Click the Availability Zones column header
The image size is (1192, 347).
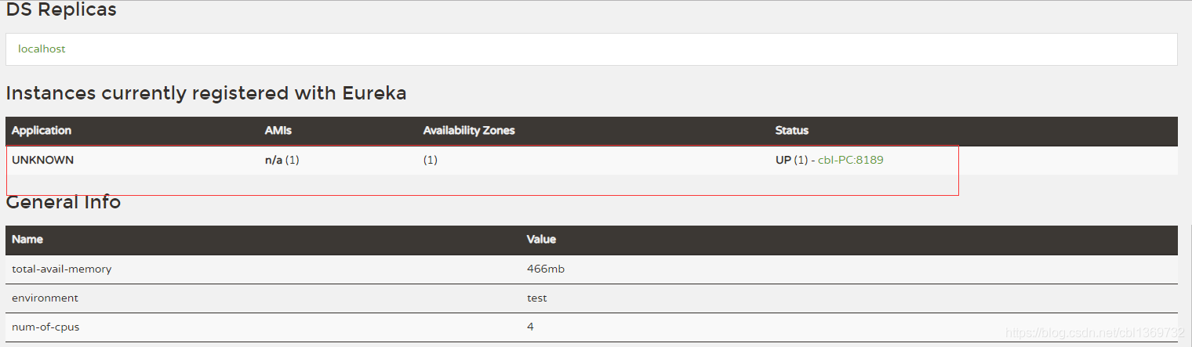click(x=468, y=131)
